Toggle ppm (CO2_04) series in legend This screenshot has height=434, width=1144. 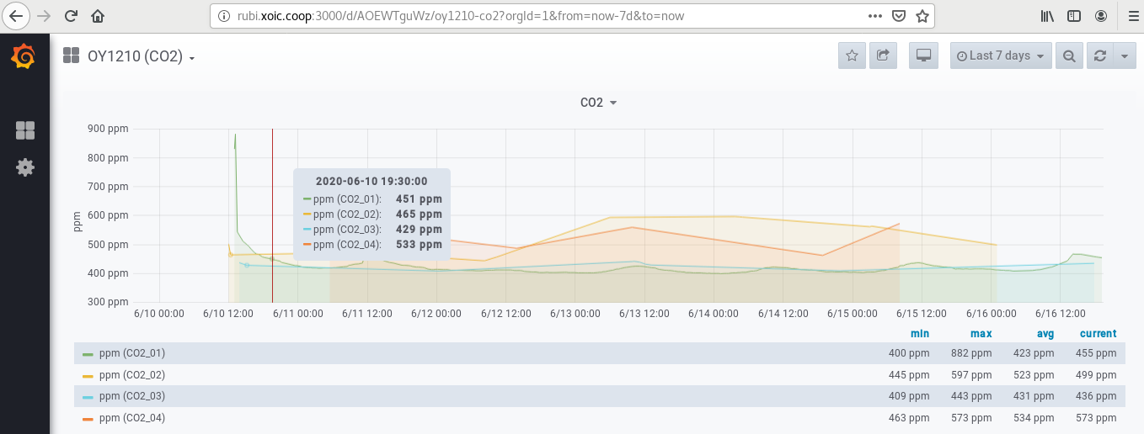132,418
